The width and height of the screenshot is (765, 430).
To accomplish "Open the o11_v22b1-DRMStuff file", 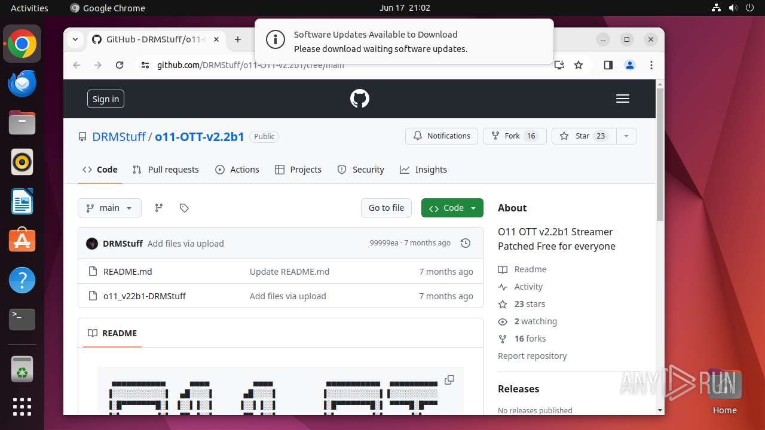I will coord(145,296).
